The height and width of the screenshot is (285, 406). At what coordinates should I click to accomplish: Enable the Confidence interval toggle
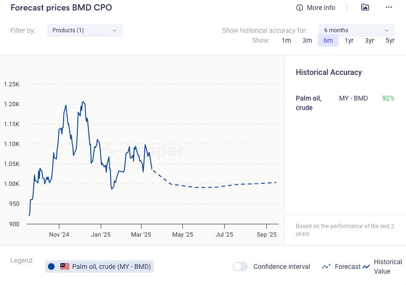point(240,267)
